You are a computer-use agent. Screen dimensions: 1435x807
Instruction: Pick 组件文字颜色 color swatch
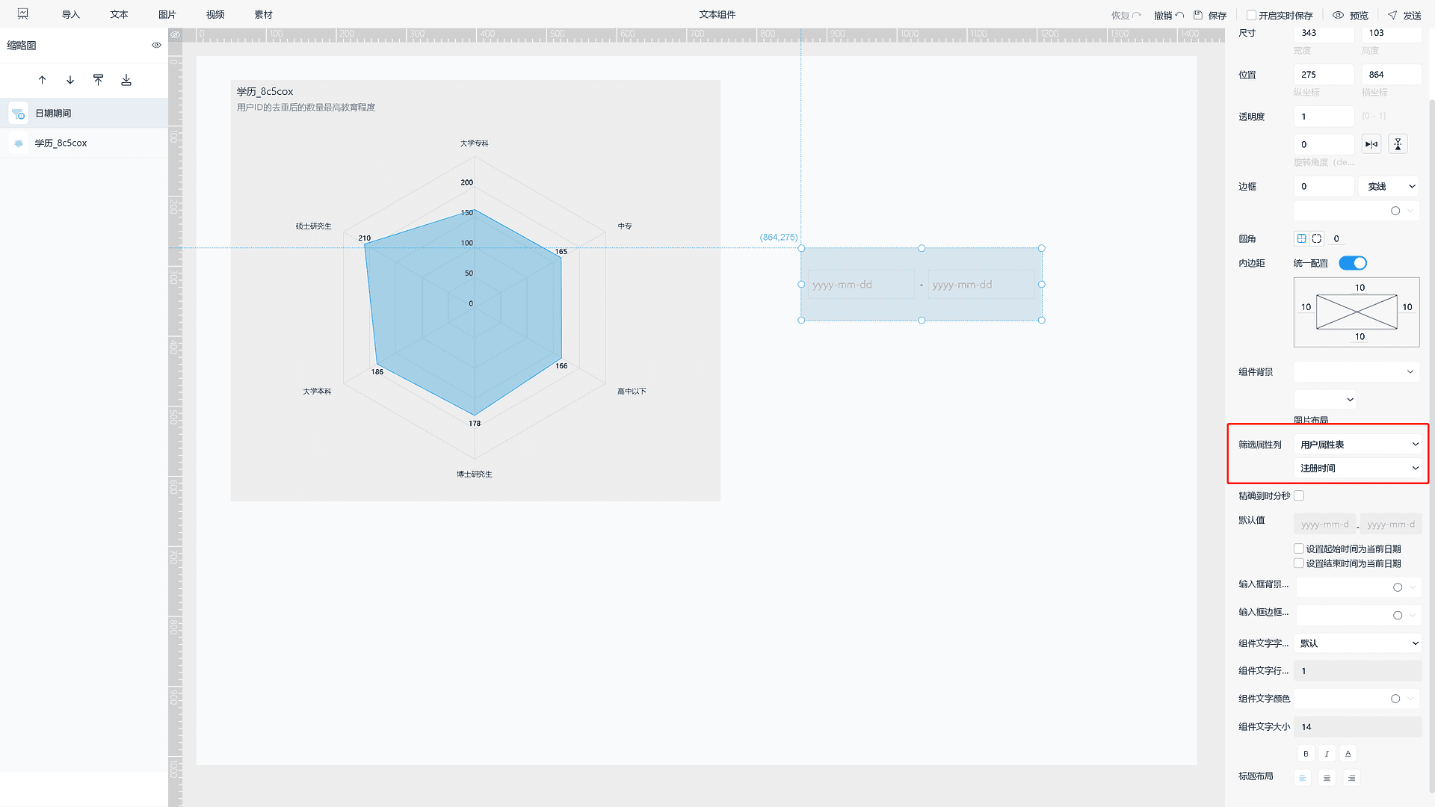1395,699
